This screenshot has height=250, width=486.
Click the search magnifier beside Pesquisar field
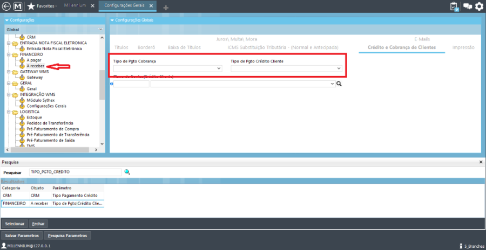coord(127,172)
